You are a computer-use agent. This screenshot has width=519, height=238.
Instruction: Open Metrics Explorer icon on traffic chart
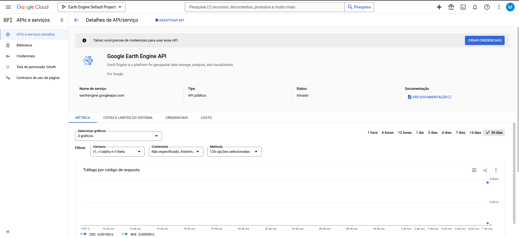click(485, 170)
